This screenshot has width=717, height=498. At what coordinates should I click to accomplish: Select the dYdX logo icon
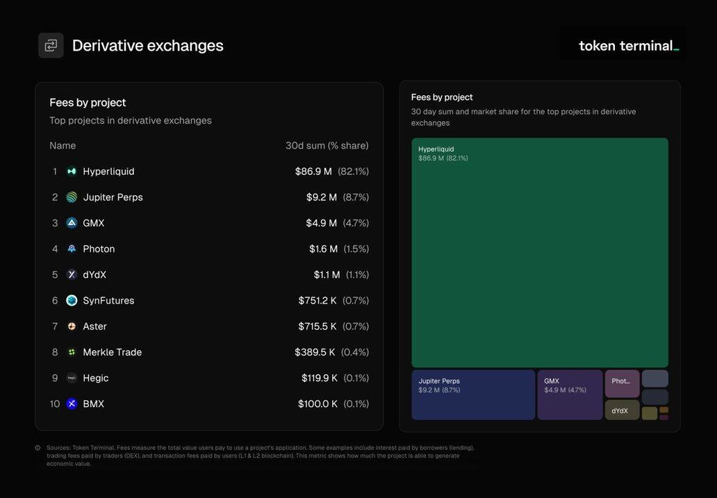tap(72, 274)
